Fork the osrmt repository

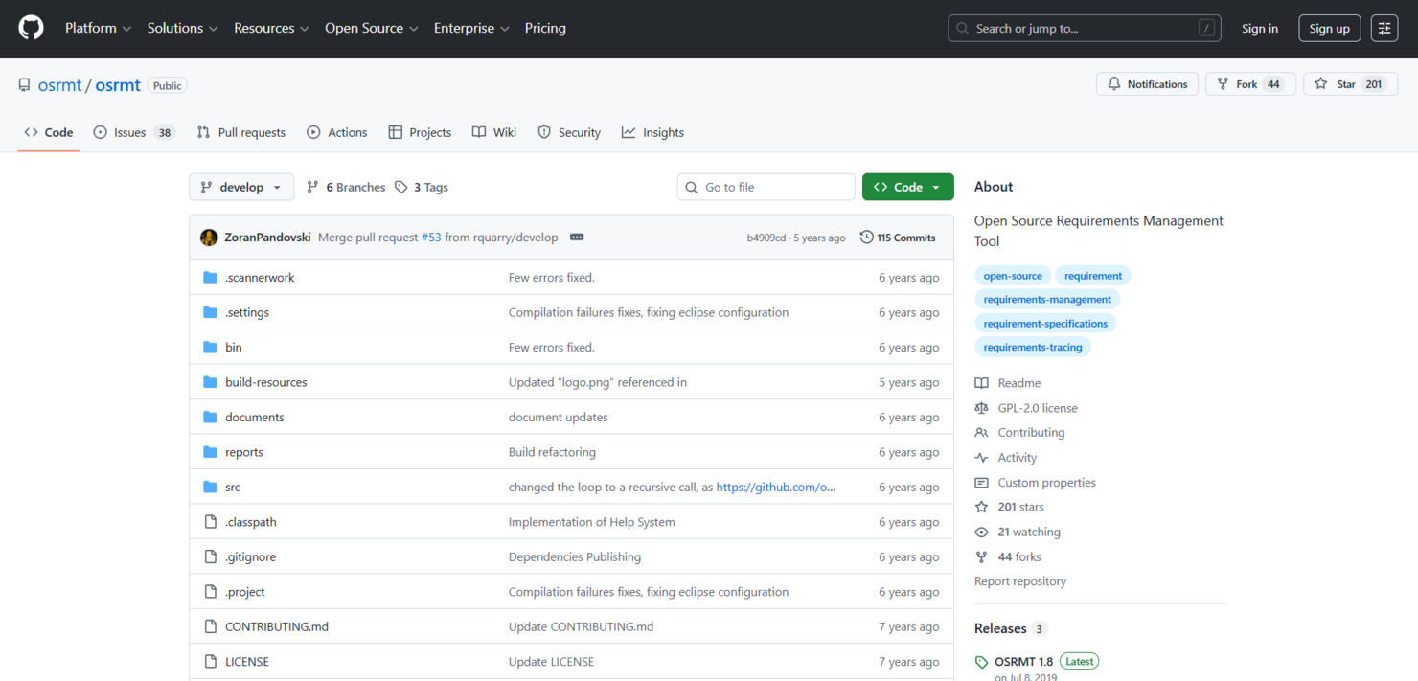tap(1250, 84)
